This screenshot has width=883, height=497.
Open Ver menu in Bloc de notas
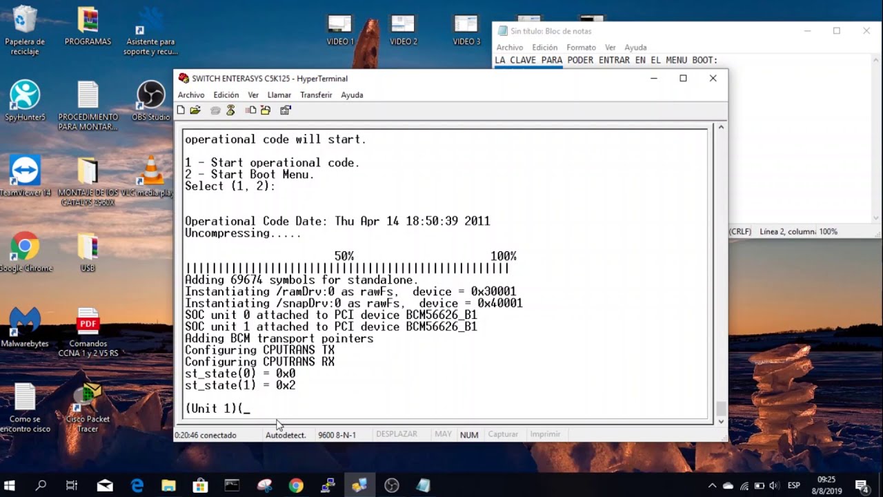pos(610,48)
